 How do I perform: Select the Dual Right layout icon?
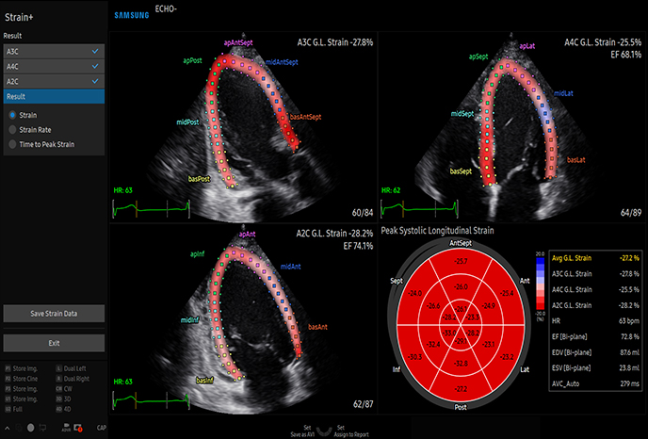click(x=59, y=379)
